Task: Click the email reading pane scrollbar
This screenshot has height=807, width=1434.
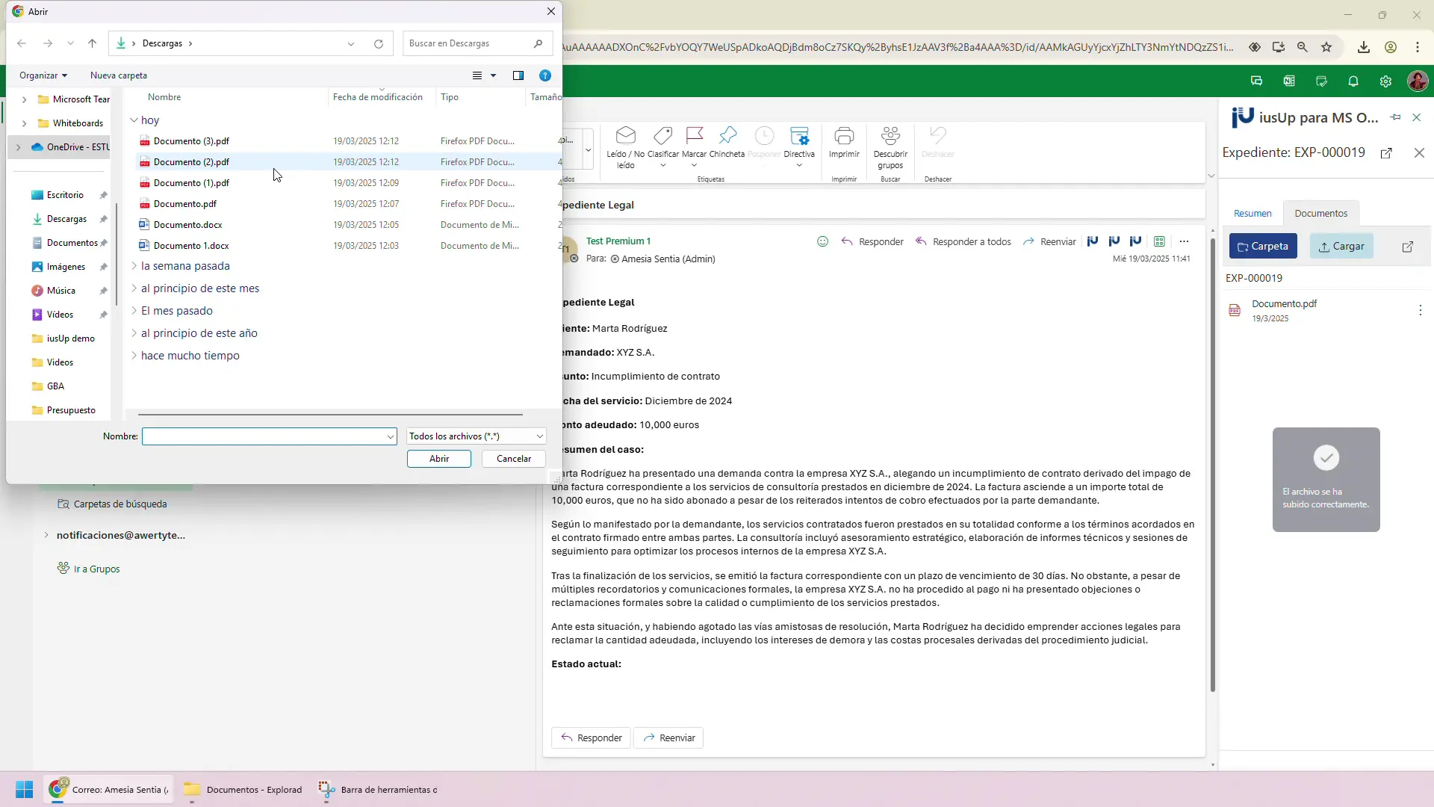Action: tap(1212, 463)
